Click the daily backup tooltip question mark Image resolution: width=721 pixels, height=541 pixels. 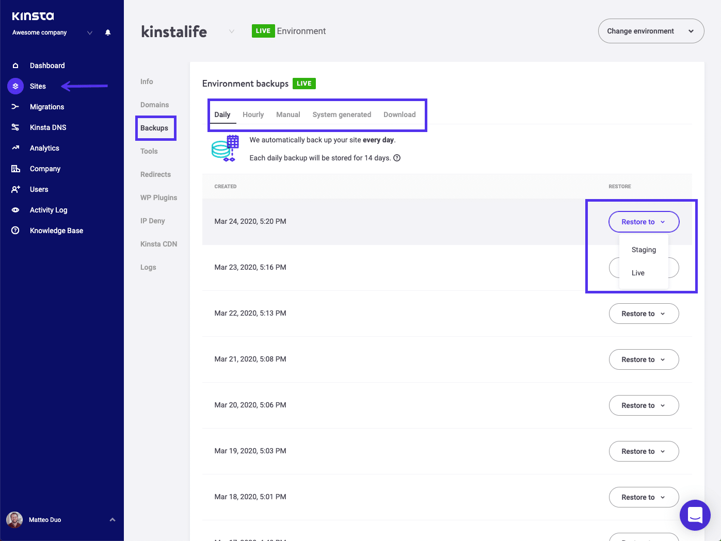[x=396, y=158]
